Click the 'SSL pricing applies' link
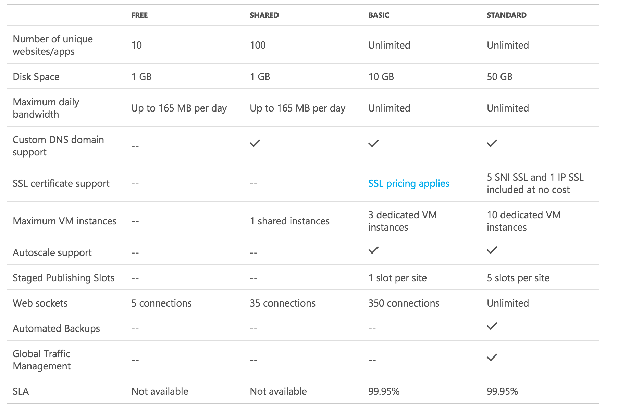The height and width of the screenshot is (416, 618). point(408,183)
